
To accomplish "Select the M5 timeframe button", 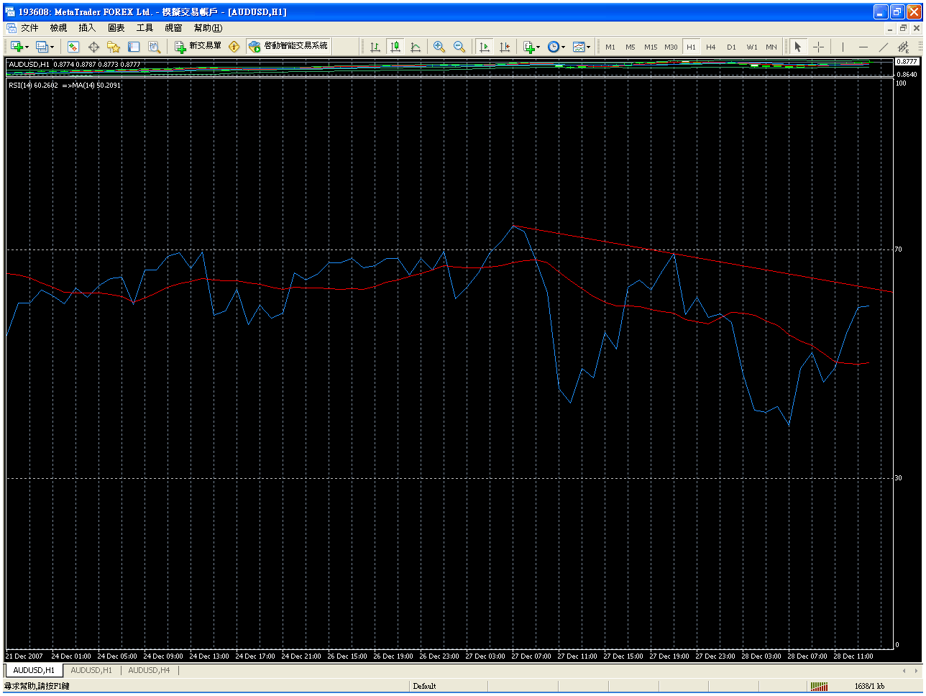I will tap(631, 47).
